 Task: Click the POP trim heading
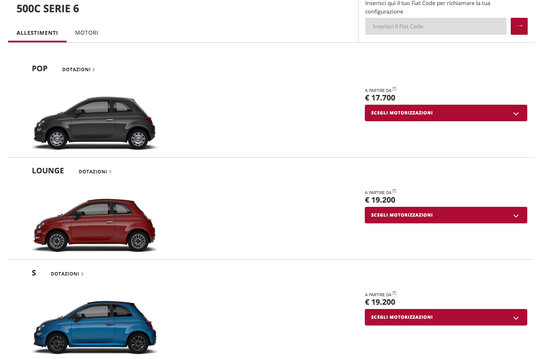click(x=40, y=69)
